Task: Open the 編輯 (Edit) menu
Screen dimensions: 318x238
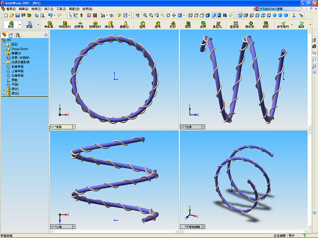Action: click(23, 9)
